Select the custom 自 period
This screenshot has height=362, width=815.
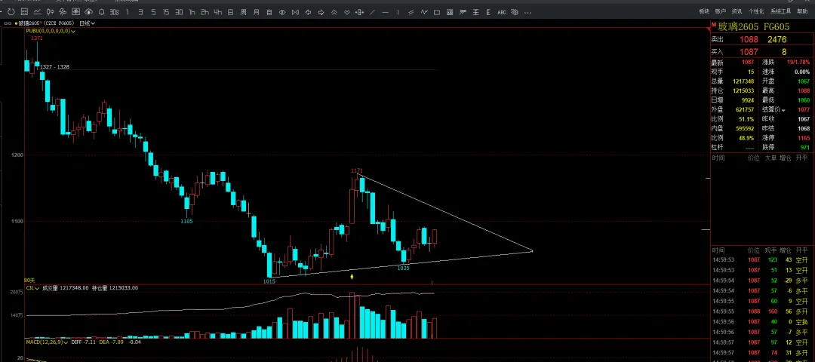click(x=269, y=11)
